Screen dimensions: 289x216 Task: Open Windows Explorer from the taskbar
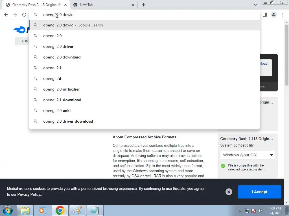(x=25, y=210)
